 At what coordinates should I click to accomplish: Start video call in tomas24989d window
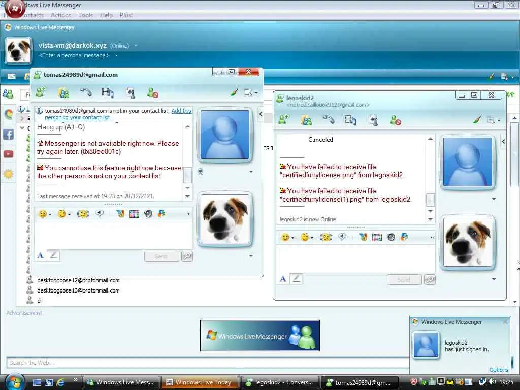tap(108, 92)
